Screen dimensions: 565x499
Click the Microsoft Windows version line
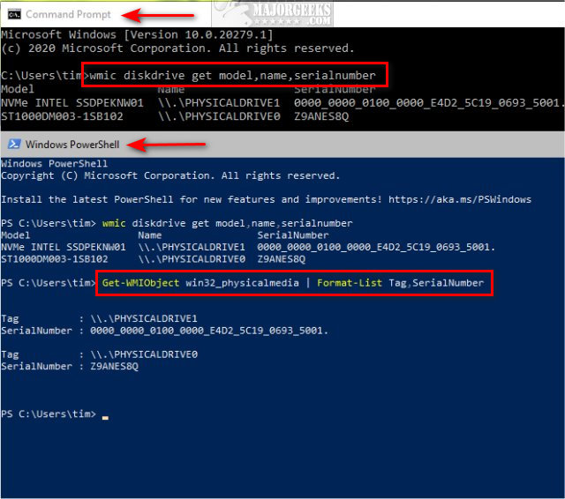[x=137, y=34]
